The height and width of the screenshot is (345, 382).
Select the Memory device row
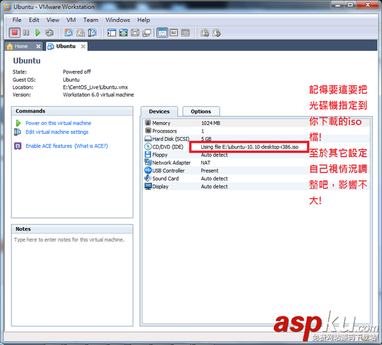[x=257, y=123]
